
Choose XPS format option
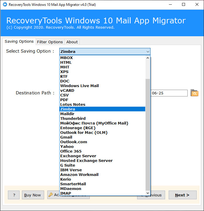102,72
